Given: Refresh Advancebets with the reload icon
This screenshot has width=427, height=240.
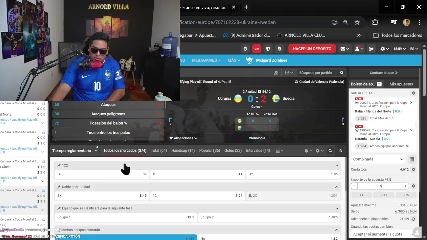Looking at the screenshot, I should click(x=413, y=219).
